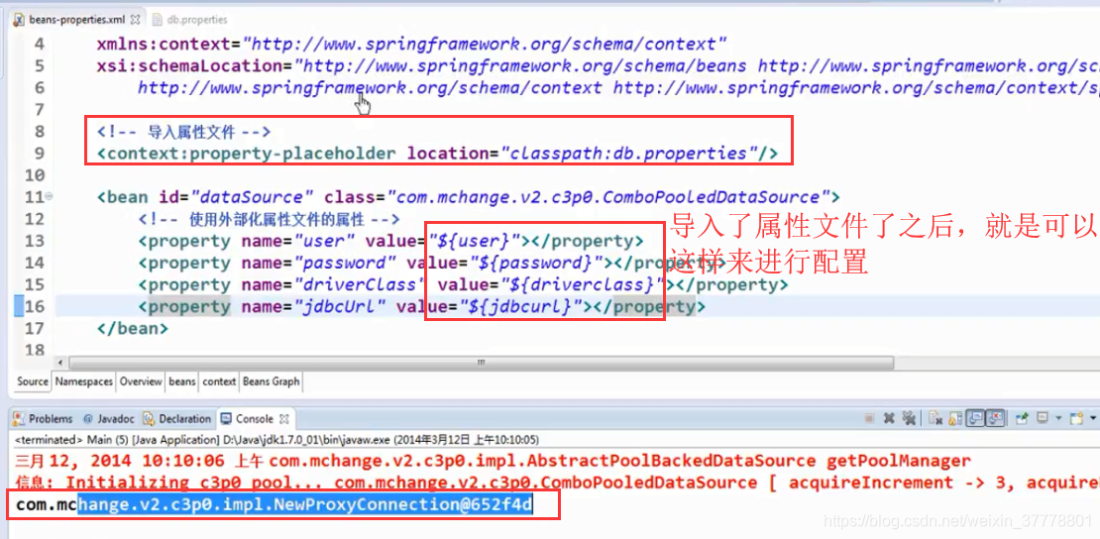
Task: Click name="jdbcUrl" attribute on line 16
Action: pos(313,307)
